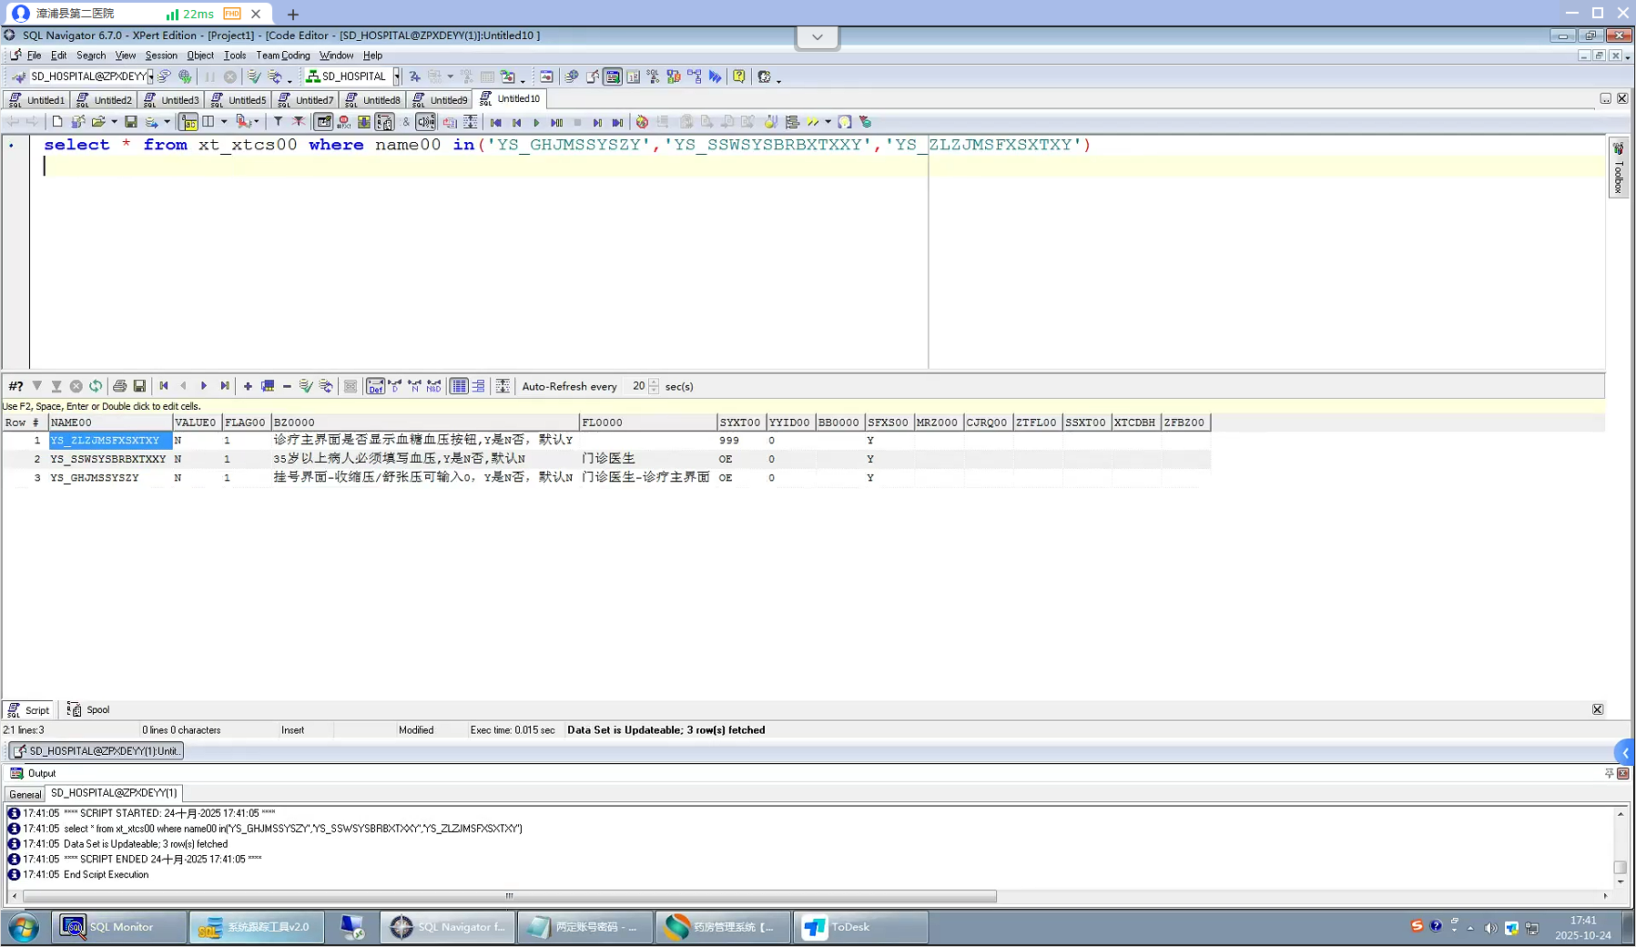Screen dimensions: 1636x947
Task: Click the open folder icon in editor toolbar
Action: coord(98,122)
